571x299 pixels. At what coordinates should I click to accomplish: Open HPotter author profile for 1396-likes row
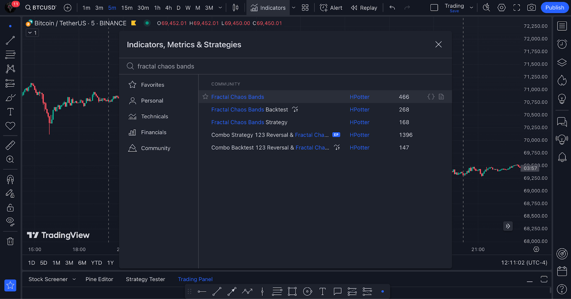pos(359,135)
